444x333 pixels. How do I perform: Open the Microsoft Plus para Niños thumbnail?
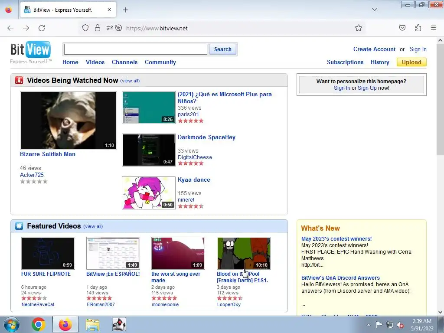[149, 108]
